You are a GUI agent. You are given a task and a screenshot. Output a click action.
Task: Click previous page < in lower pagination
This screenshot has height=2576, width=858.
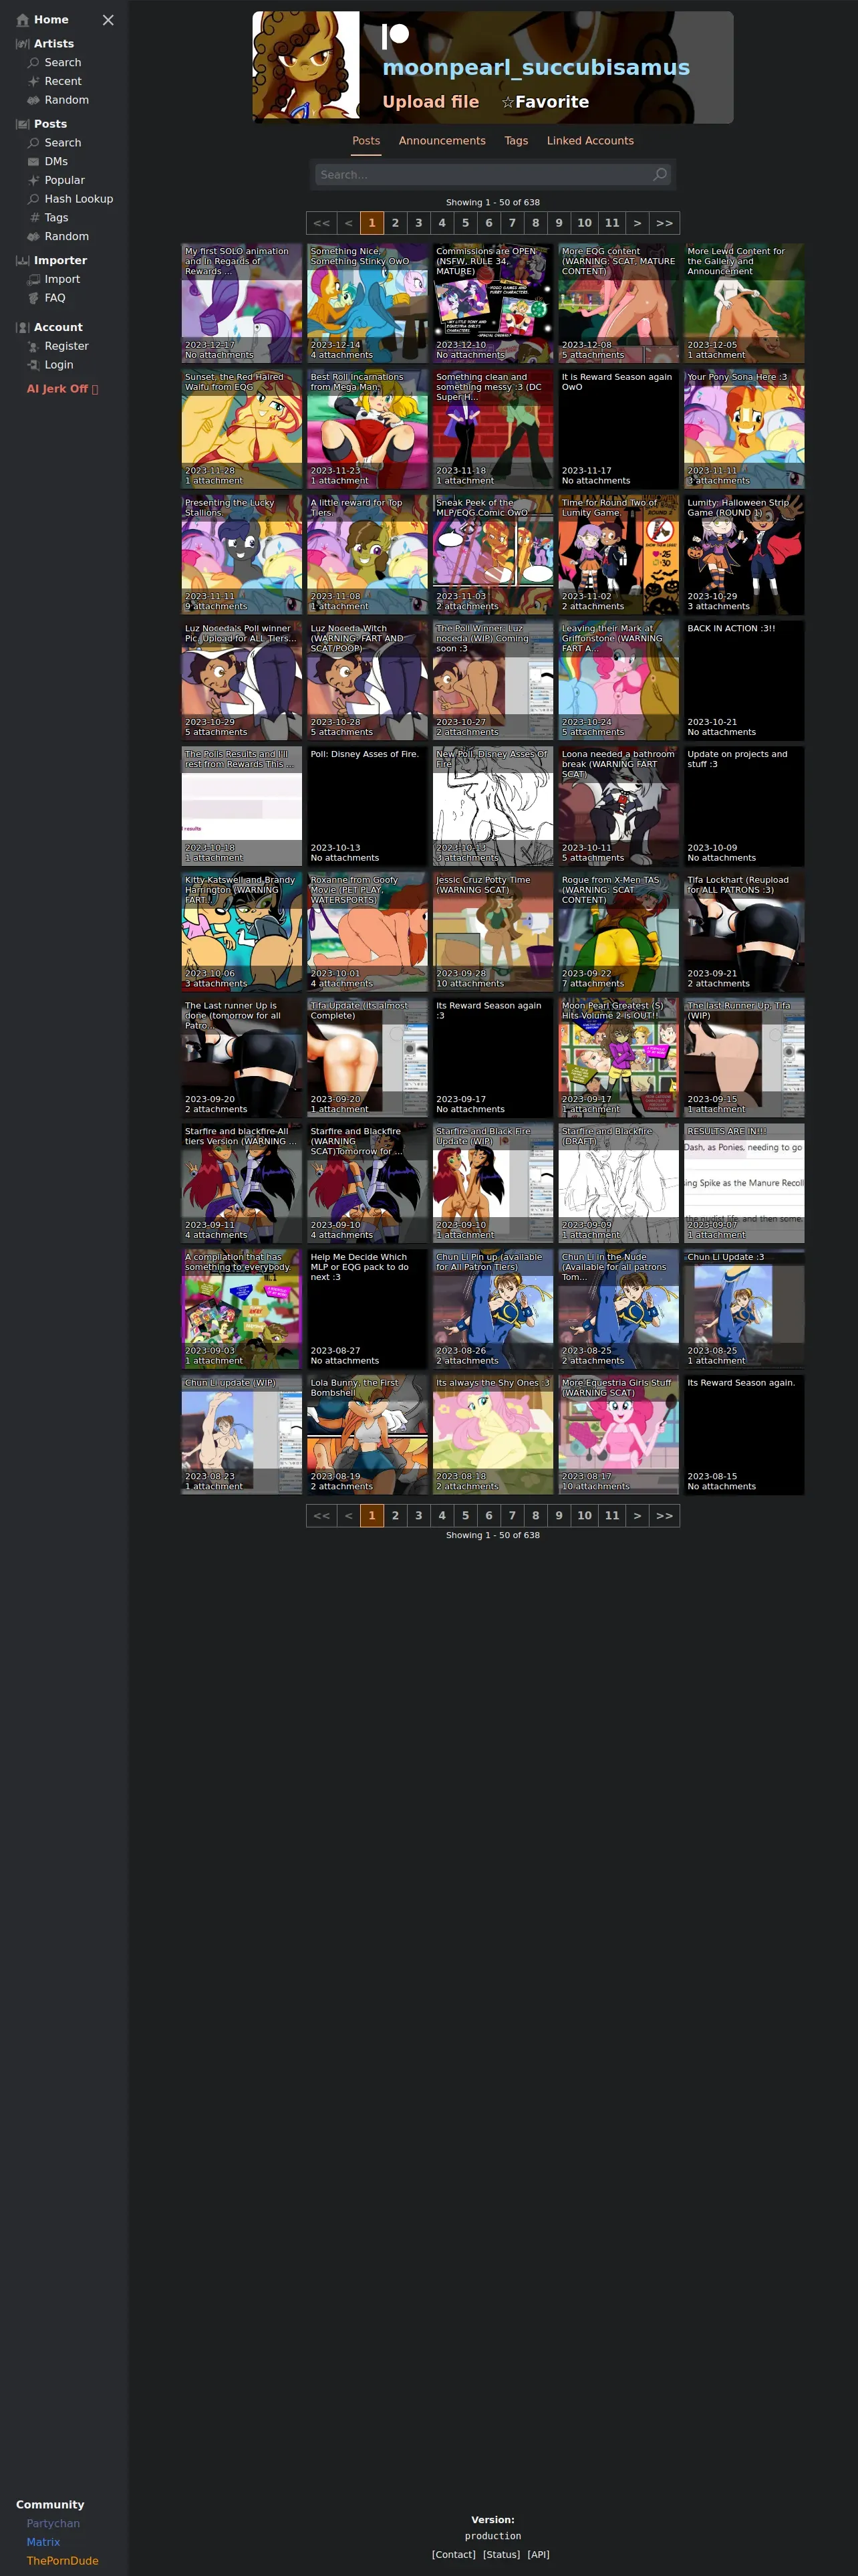click(x=349, y=1516)
